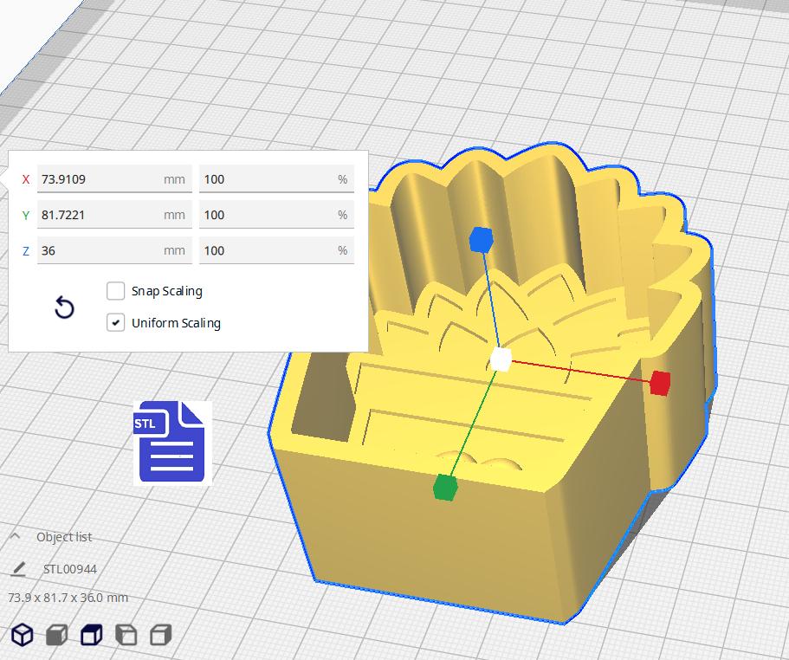This screenshot has height=660, width=789.
Task: Reset scaling with the circular arrow icon
Action: [x=64, y=307]
